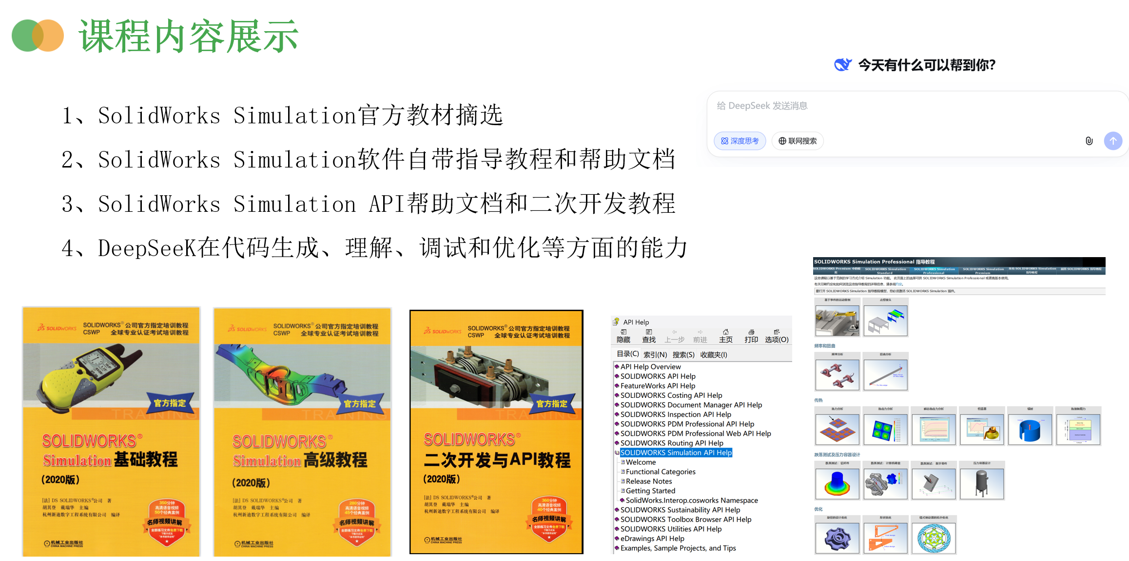Click the 给 DeepSeek 发送消息 message input
The image size is (1129, 561).
click(761, 106)
